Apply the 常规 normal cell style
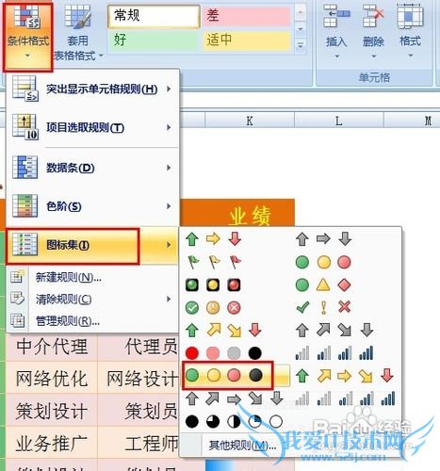Viewport: 440px width, 471px height. (x=154, y=16)
